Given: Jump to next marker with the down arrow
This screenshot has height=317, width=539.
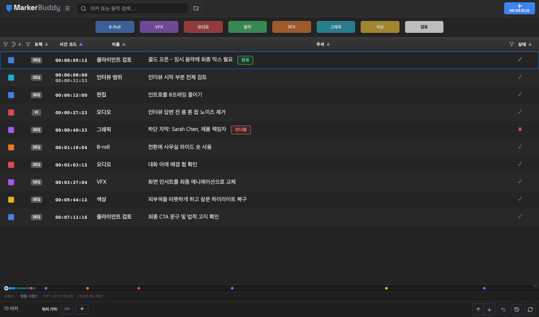Looking at the screenshot, I should tap(489, 309).
